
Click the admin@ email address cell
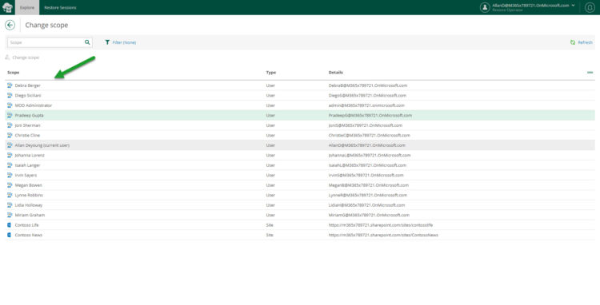[366, 105]
